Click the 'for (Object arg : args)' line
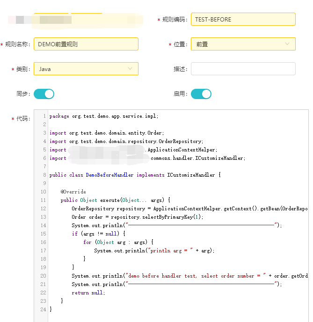This screenshot has height=322, width=313. pyautogui.click(x=118, y=243)
